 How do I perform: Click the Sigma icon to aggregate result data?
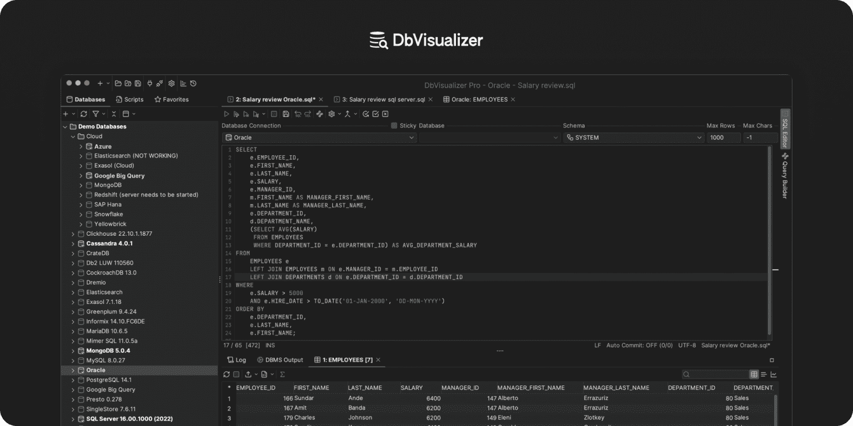point(282,374)
